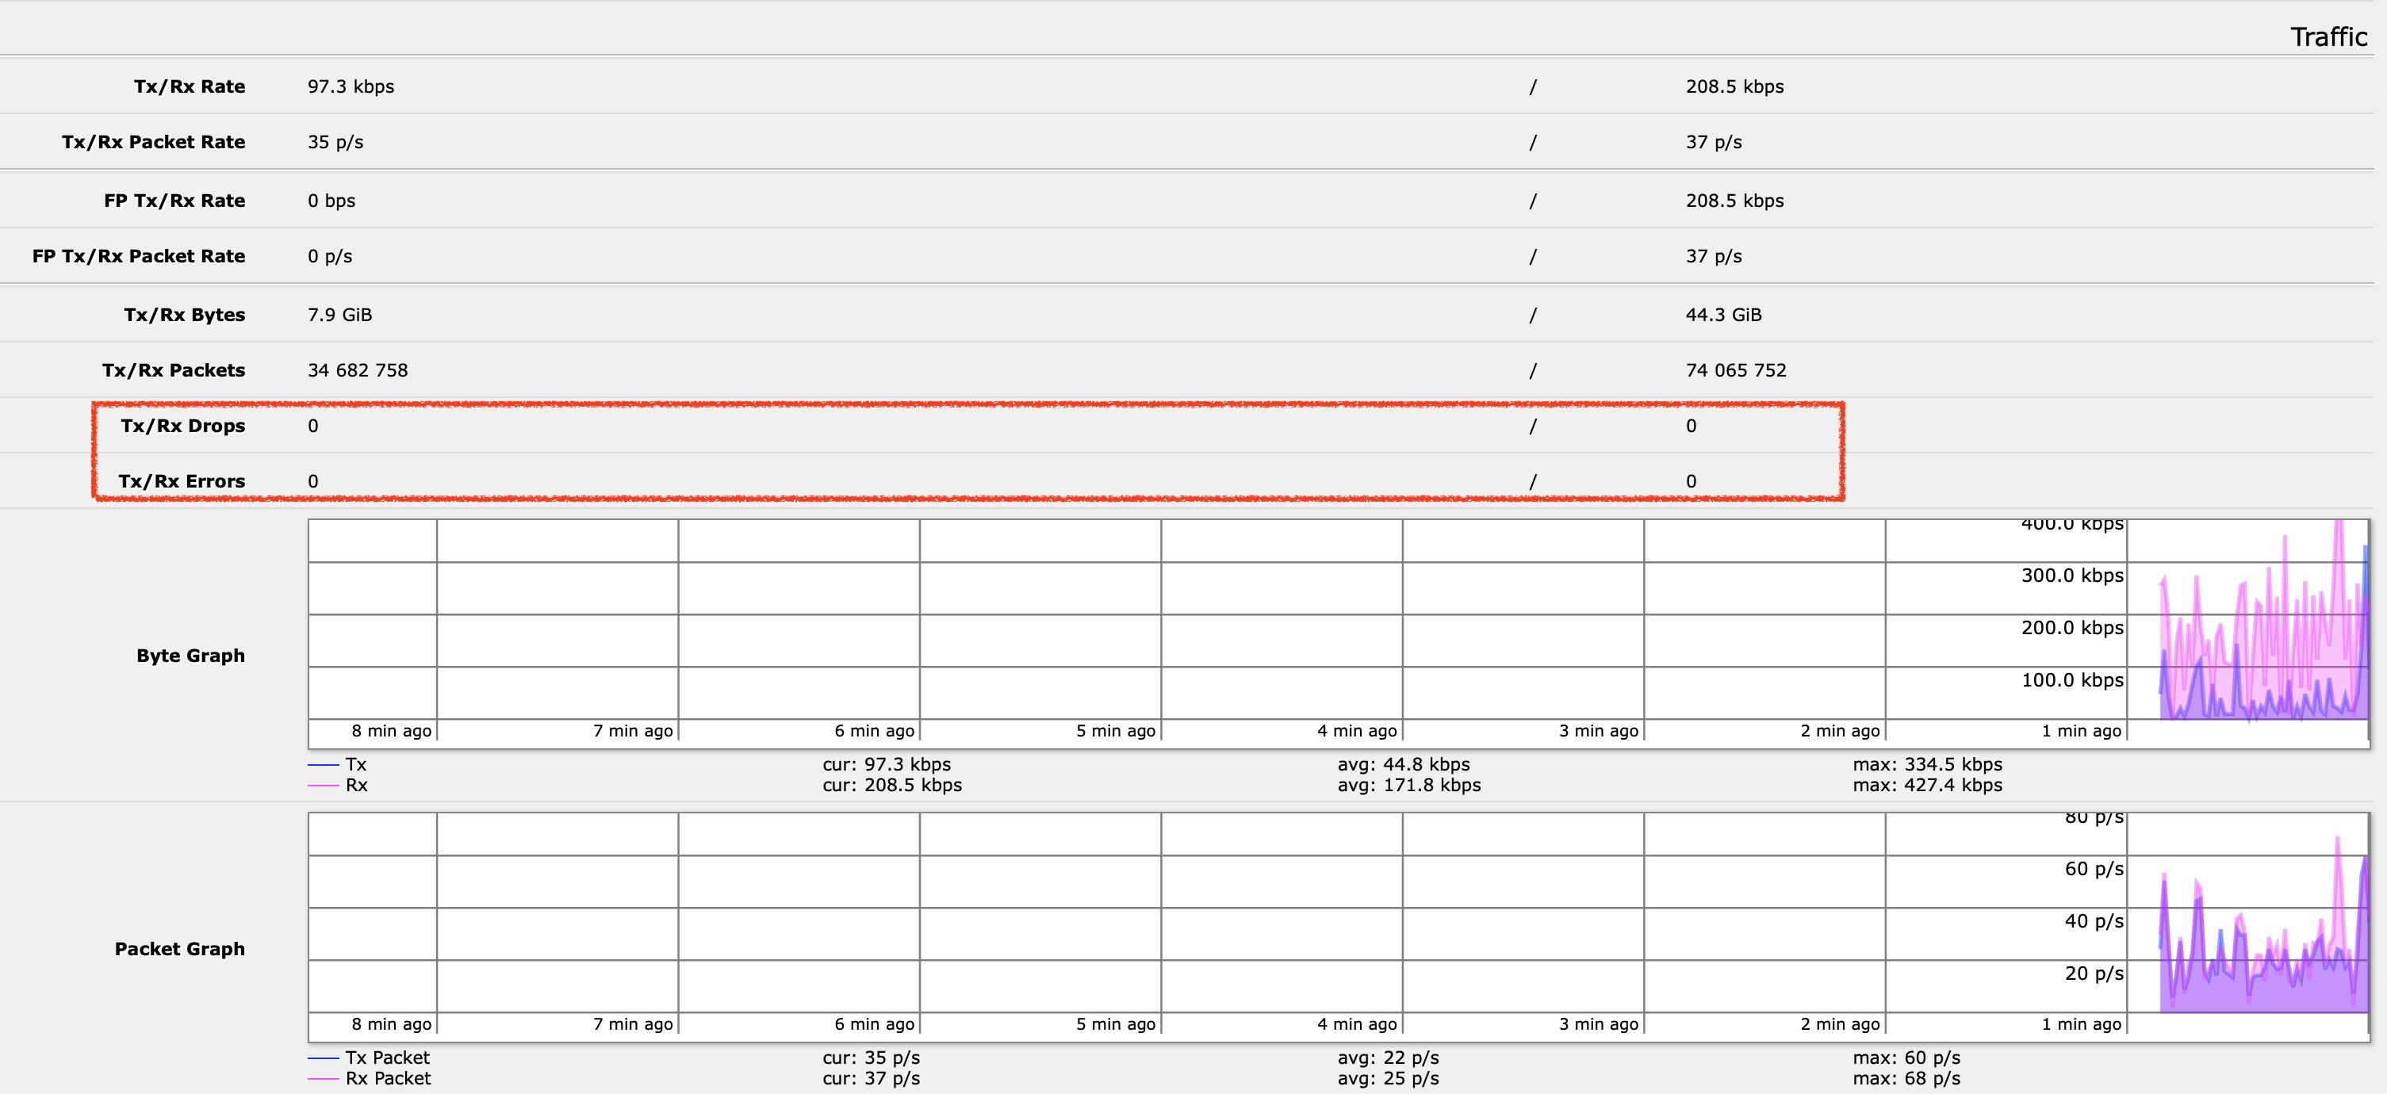
Task: Click the pink Rx legend line in Byte Graph
Action: point(324,786)
